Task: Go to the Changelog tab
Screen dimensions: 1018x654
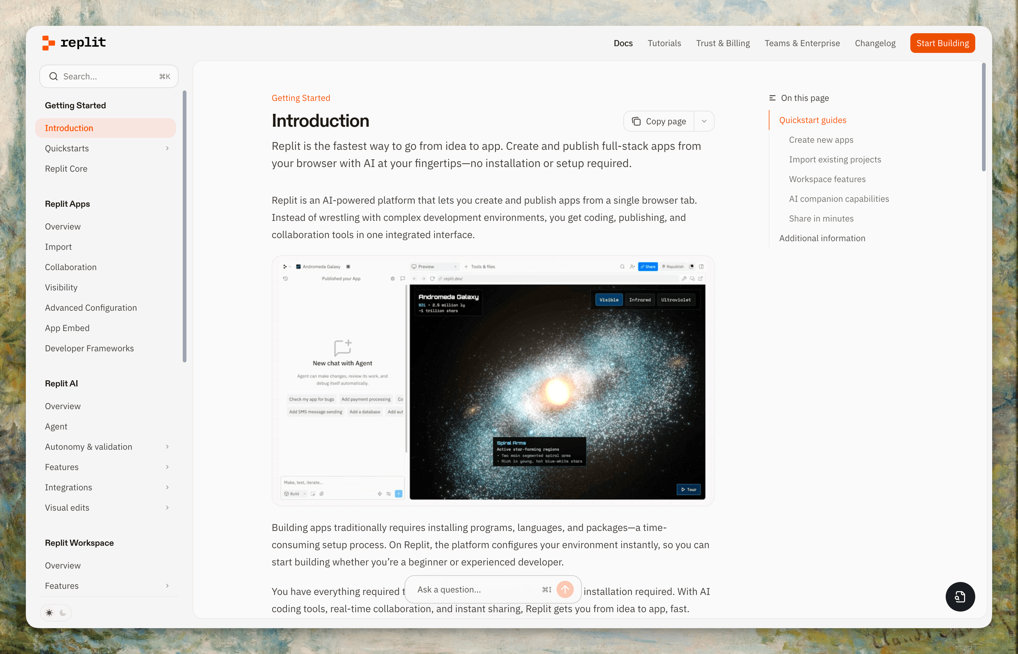Action: 875,43
